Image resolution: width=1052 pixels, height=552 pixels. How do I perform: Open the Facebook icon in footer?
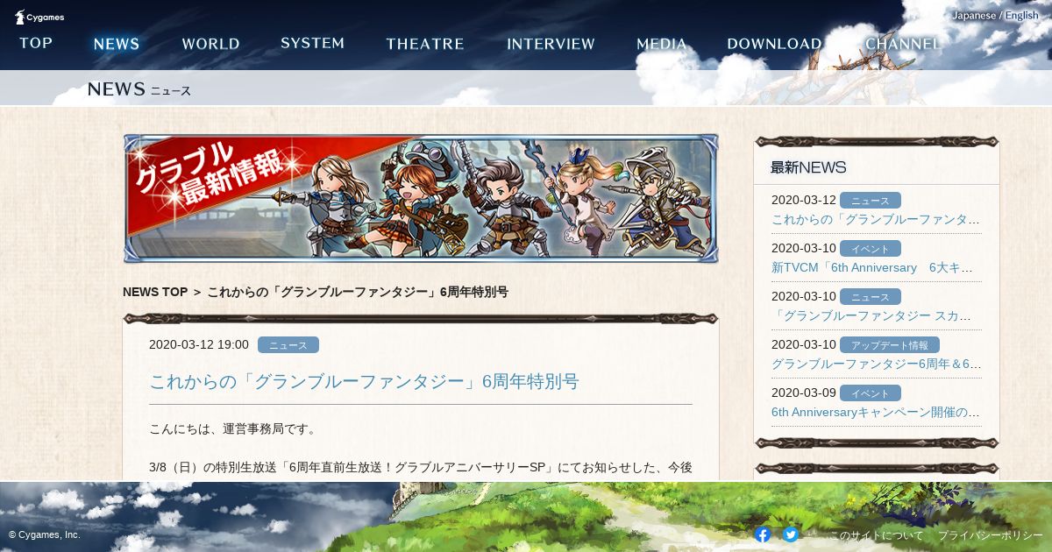tap(763, 534)
